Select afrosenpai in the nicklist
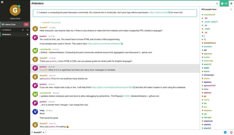Screen dimensions: 234x135 (x=209, y=75)
